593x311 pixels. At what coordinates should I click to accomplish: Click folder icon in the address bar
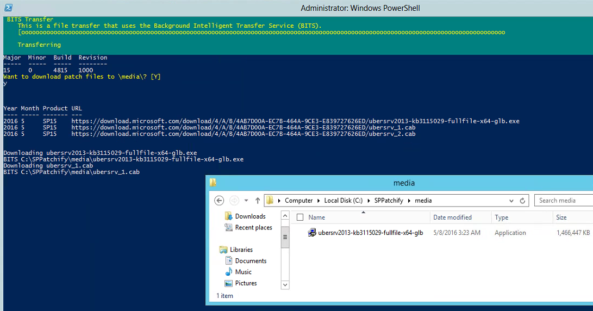click(270, 200)
